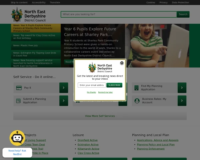
Task: Open Planning Policy and Local Plan link
Action: click(156, 145)
